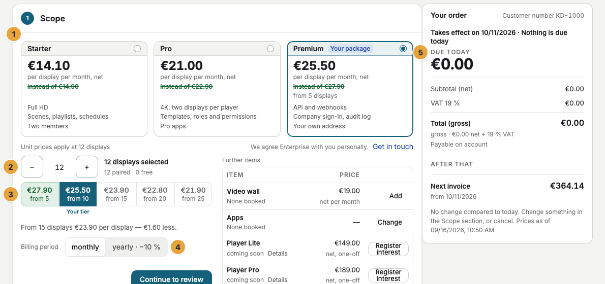Screen dimensions: 605x284
Task: Click the Next invoice €364.14 amount
Action: click(567, 186)
